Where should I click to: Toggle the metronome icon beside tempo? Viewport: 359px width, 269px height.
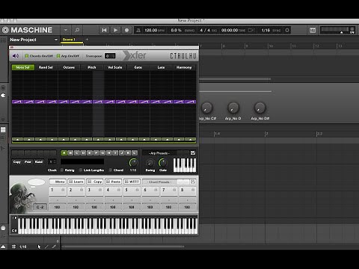(138, 30)
